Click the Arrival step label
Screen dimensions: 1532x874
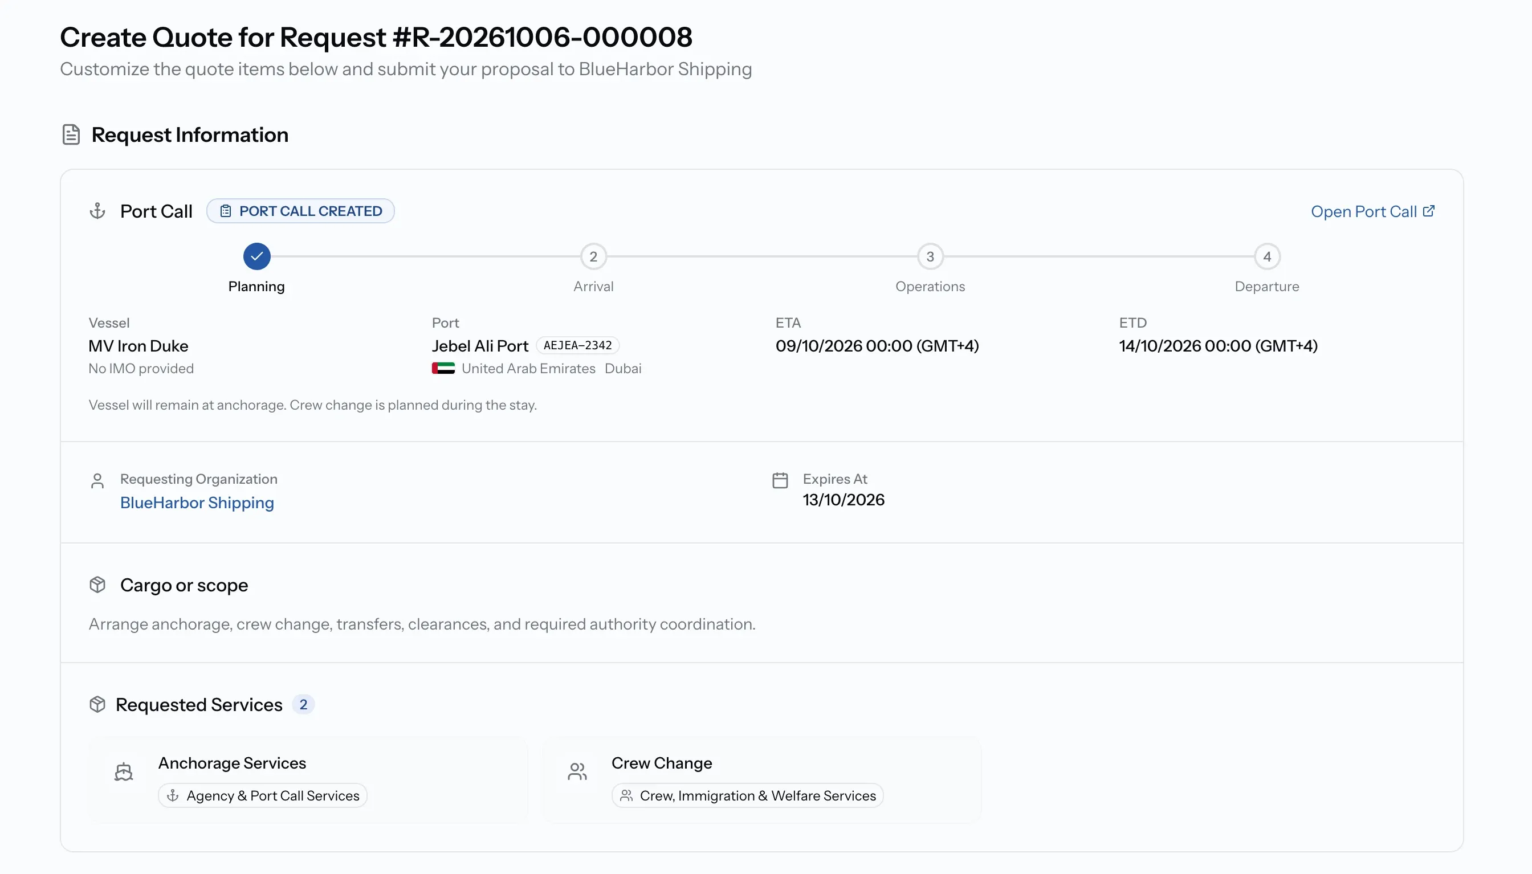[x=593, y=287]
